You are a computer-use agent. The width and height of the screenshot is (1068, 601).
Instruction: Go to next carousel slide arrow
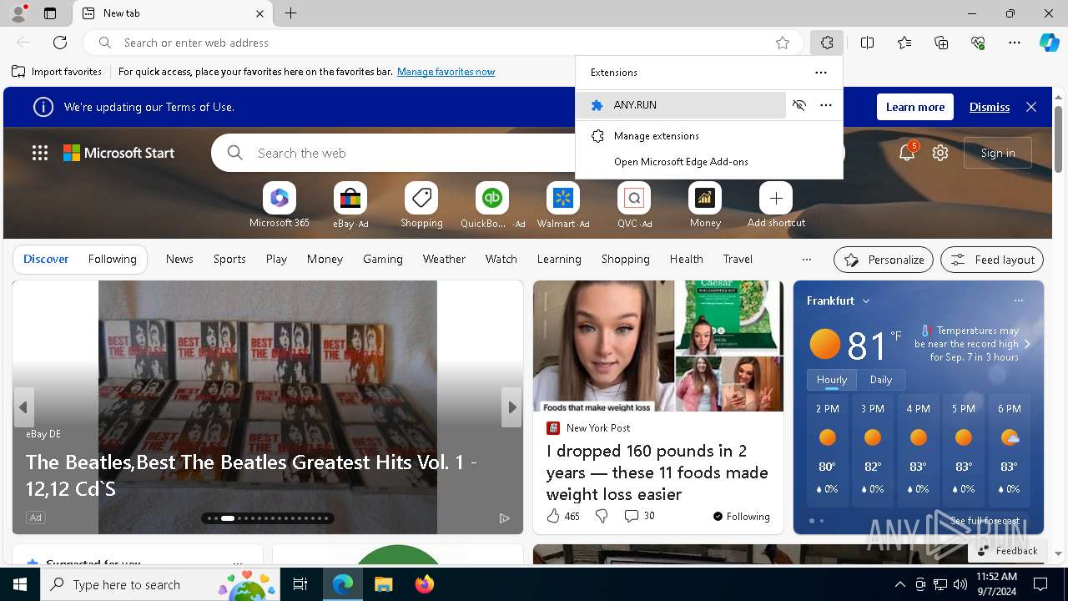click(511, 407)
